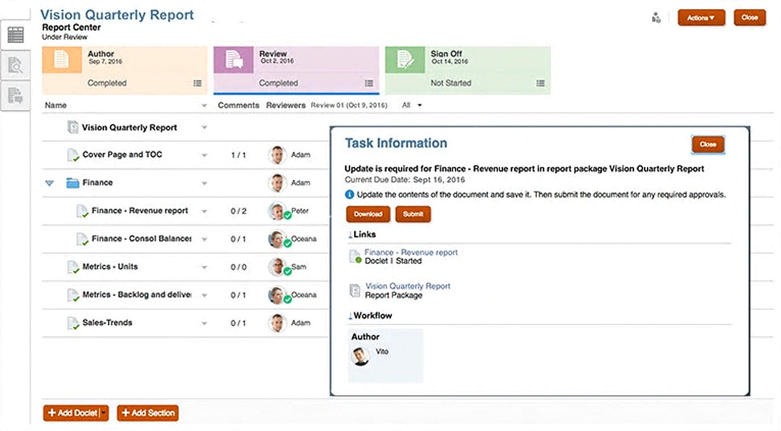Click the info icon in Task Information

[x=349, y=194]
